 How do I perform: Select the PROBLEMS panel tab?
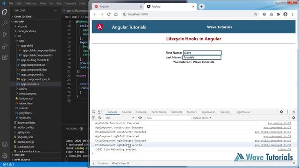pos(71,129)
